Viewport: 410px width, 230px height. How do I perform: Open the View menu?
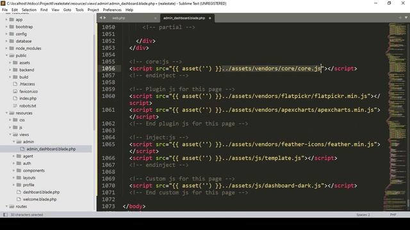(56, 10)
